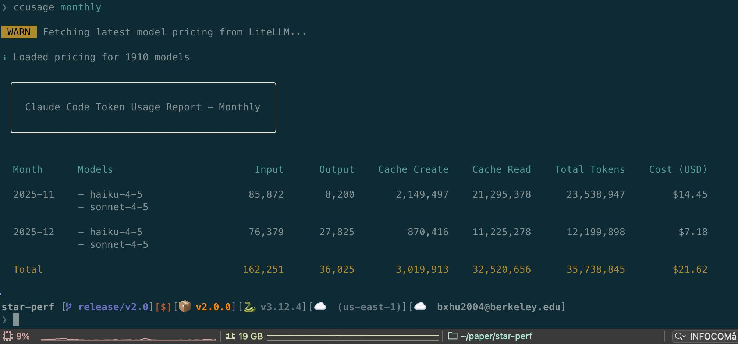Viewport: 738px width, 344px height.
Task: Click the CPU usage chip icon
Action: (x=7, y=336)
